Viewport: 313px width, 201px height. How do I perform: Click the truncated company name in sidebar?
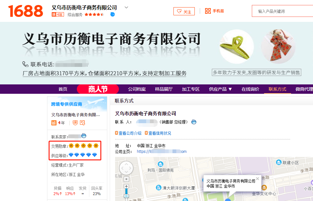click(76, 115)
